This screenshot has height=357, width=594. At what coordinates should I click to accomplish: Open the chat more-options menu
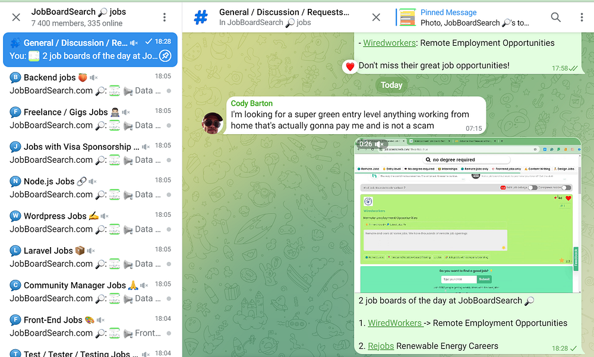[582, 17]
